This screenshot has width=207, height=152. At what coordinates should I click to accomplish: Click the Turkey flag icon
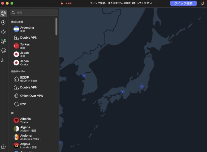click(16, 46)
